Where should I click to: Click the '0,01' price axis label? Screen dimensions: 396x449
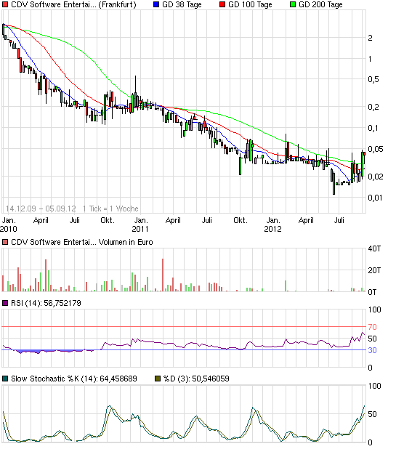[x=375, y=198]
